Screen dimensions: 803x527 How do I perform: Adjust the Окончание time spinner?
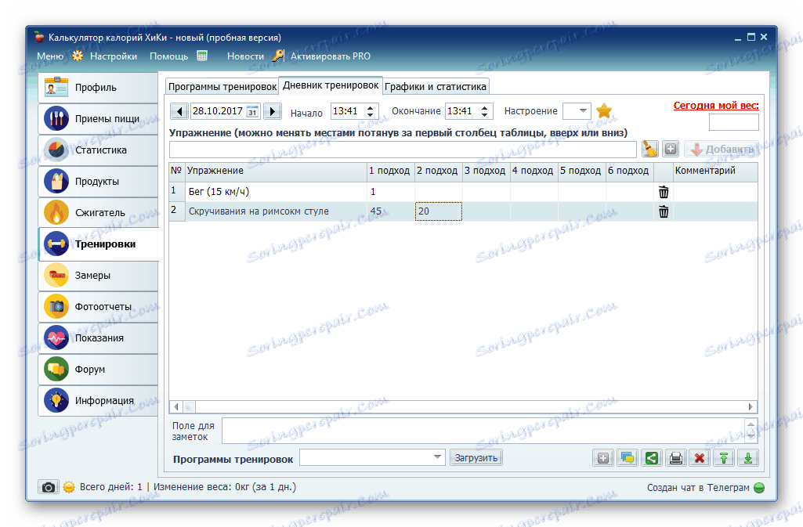tap(484, 111)
